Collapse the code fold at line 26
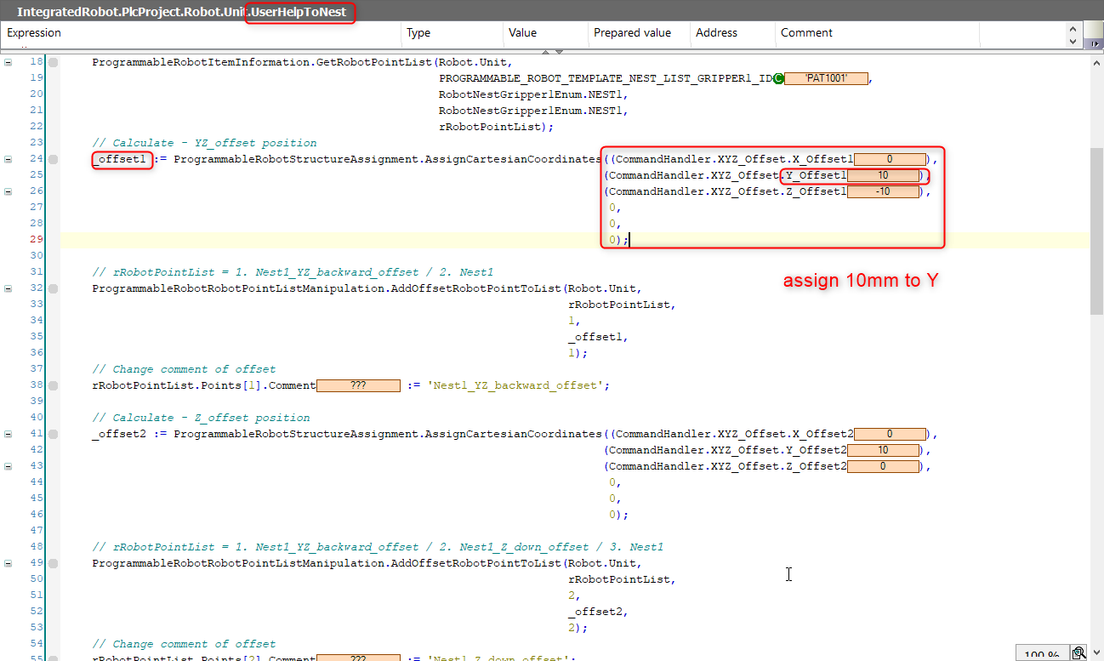The image size is (1104, 661). pyautogui.click(x=9, y=191)
